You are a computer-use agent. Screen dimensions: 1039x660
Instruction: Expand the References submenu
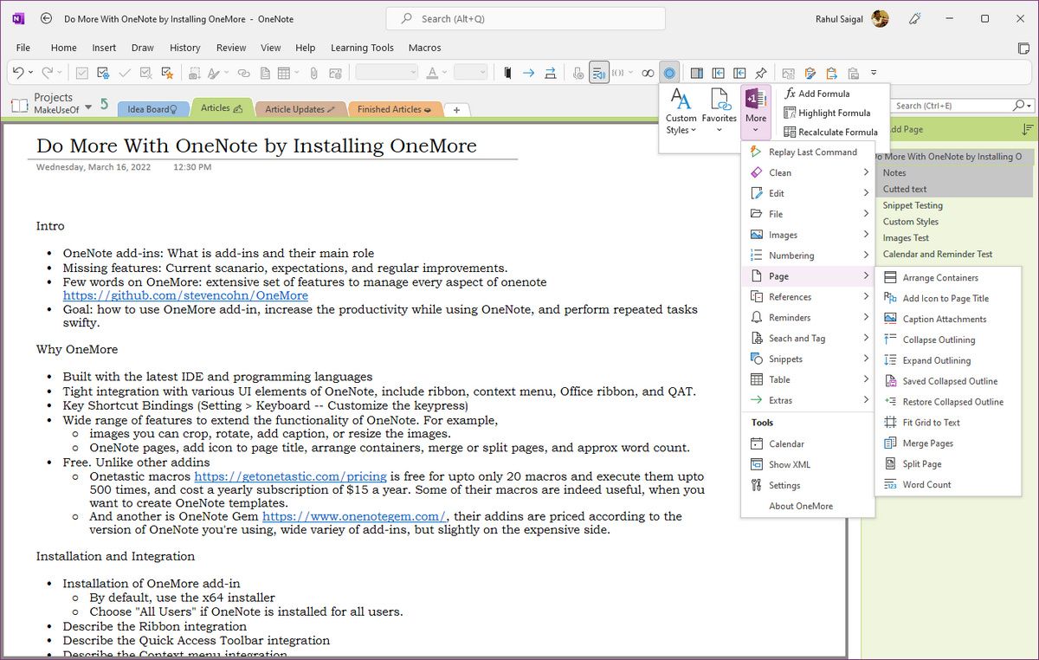coord(808,296)
